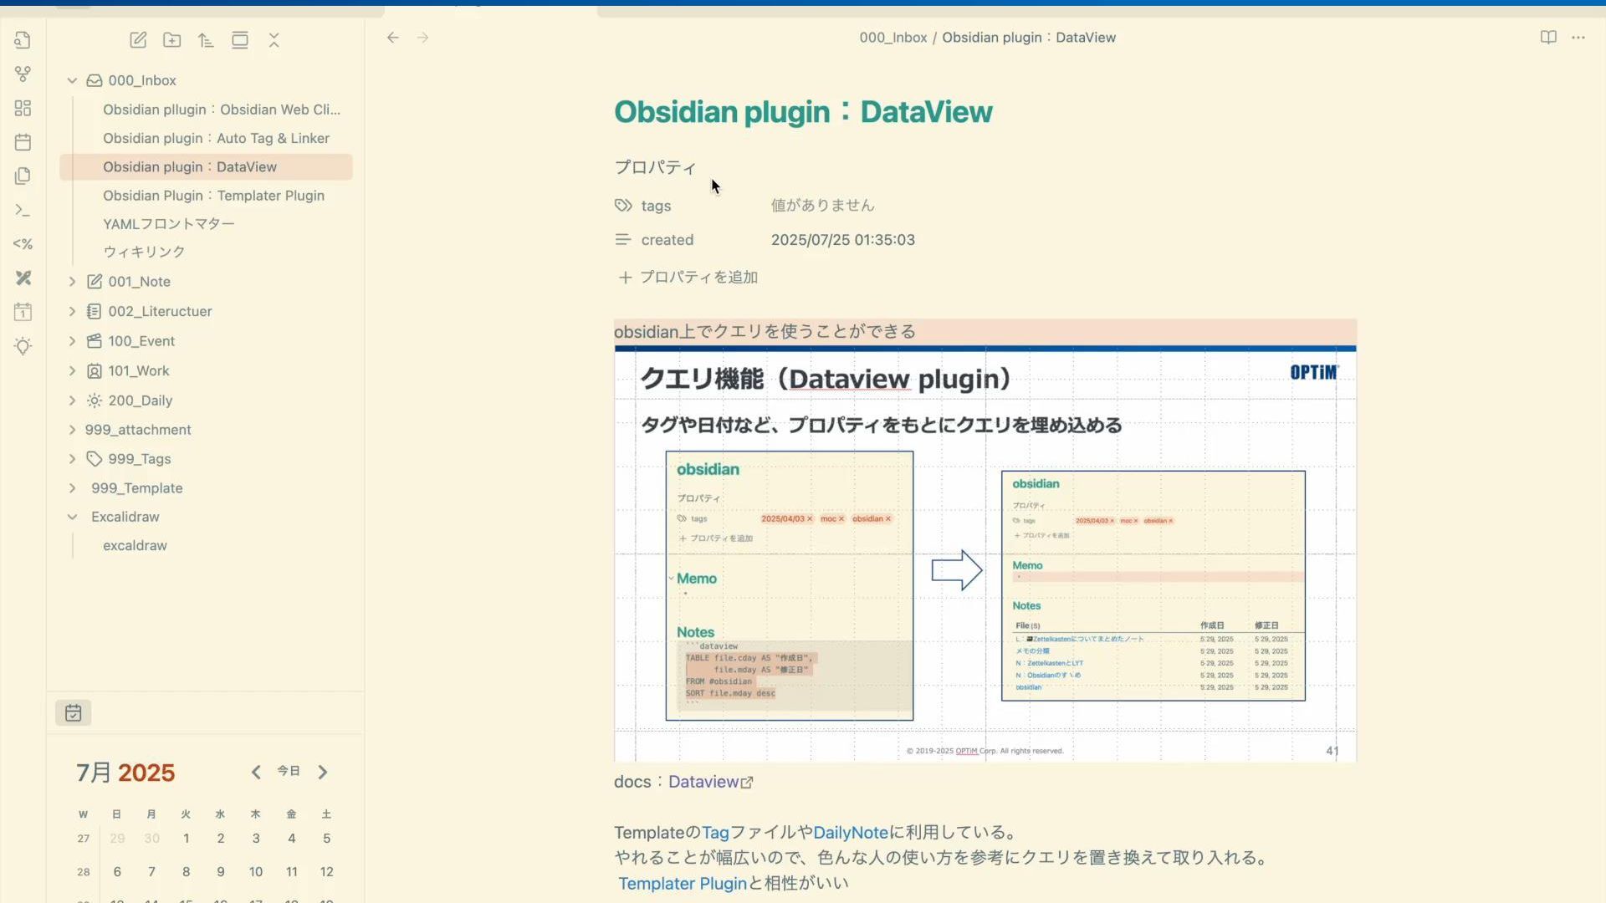
Task: Click the empty tags value field
Action: (822, 206)
